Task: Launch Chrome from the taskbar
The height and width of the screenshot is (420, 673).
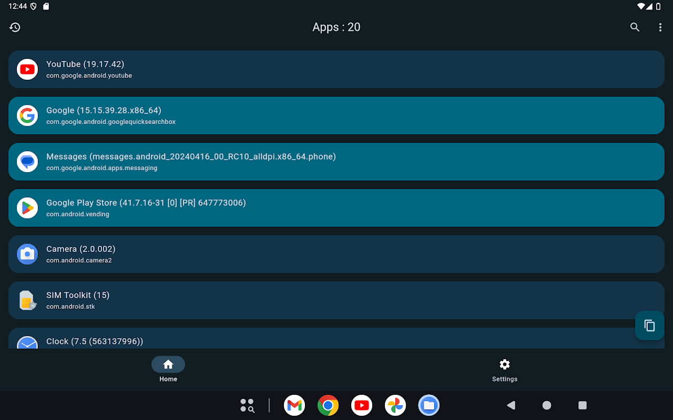Action: [328, 405]
